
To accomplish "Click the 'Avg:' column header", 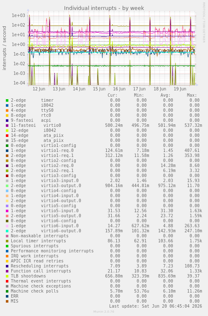I will click(x=165, y=95).
